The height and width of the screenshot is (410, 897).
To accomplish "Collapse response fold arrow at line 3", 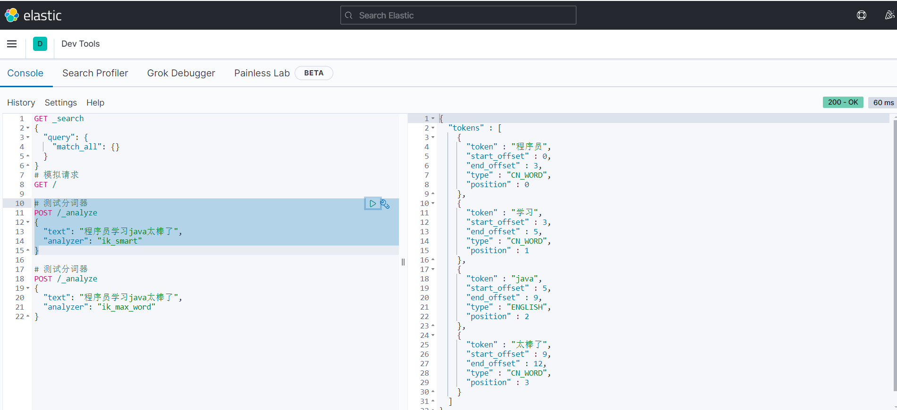I will (433, 138).
